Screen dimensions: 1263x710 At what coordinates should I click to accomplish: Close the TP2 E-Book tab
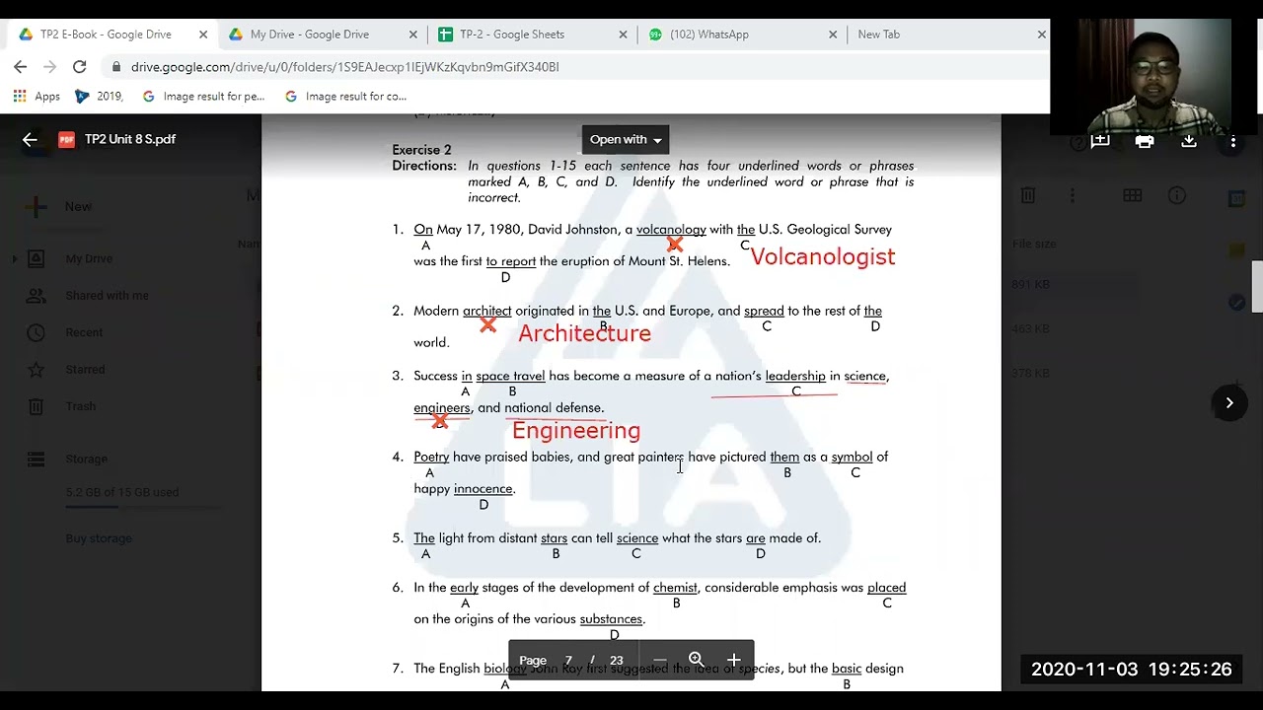pyautogui.click(x=203, y=35)
